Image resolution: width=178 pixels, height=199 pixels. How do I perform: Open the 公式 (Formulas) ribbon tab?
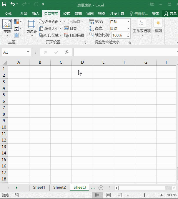66,14
